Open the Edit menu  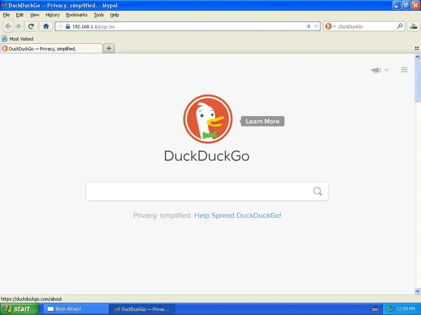pos(20,15)
